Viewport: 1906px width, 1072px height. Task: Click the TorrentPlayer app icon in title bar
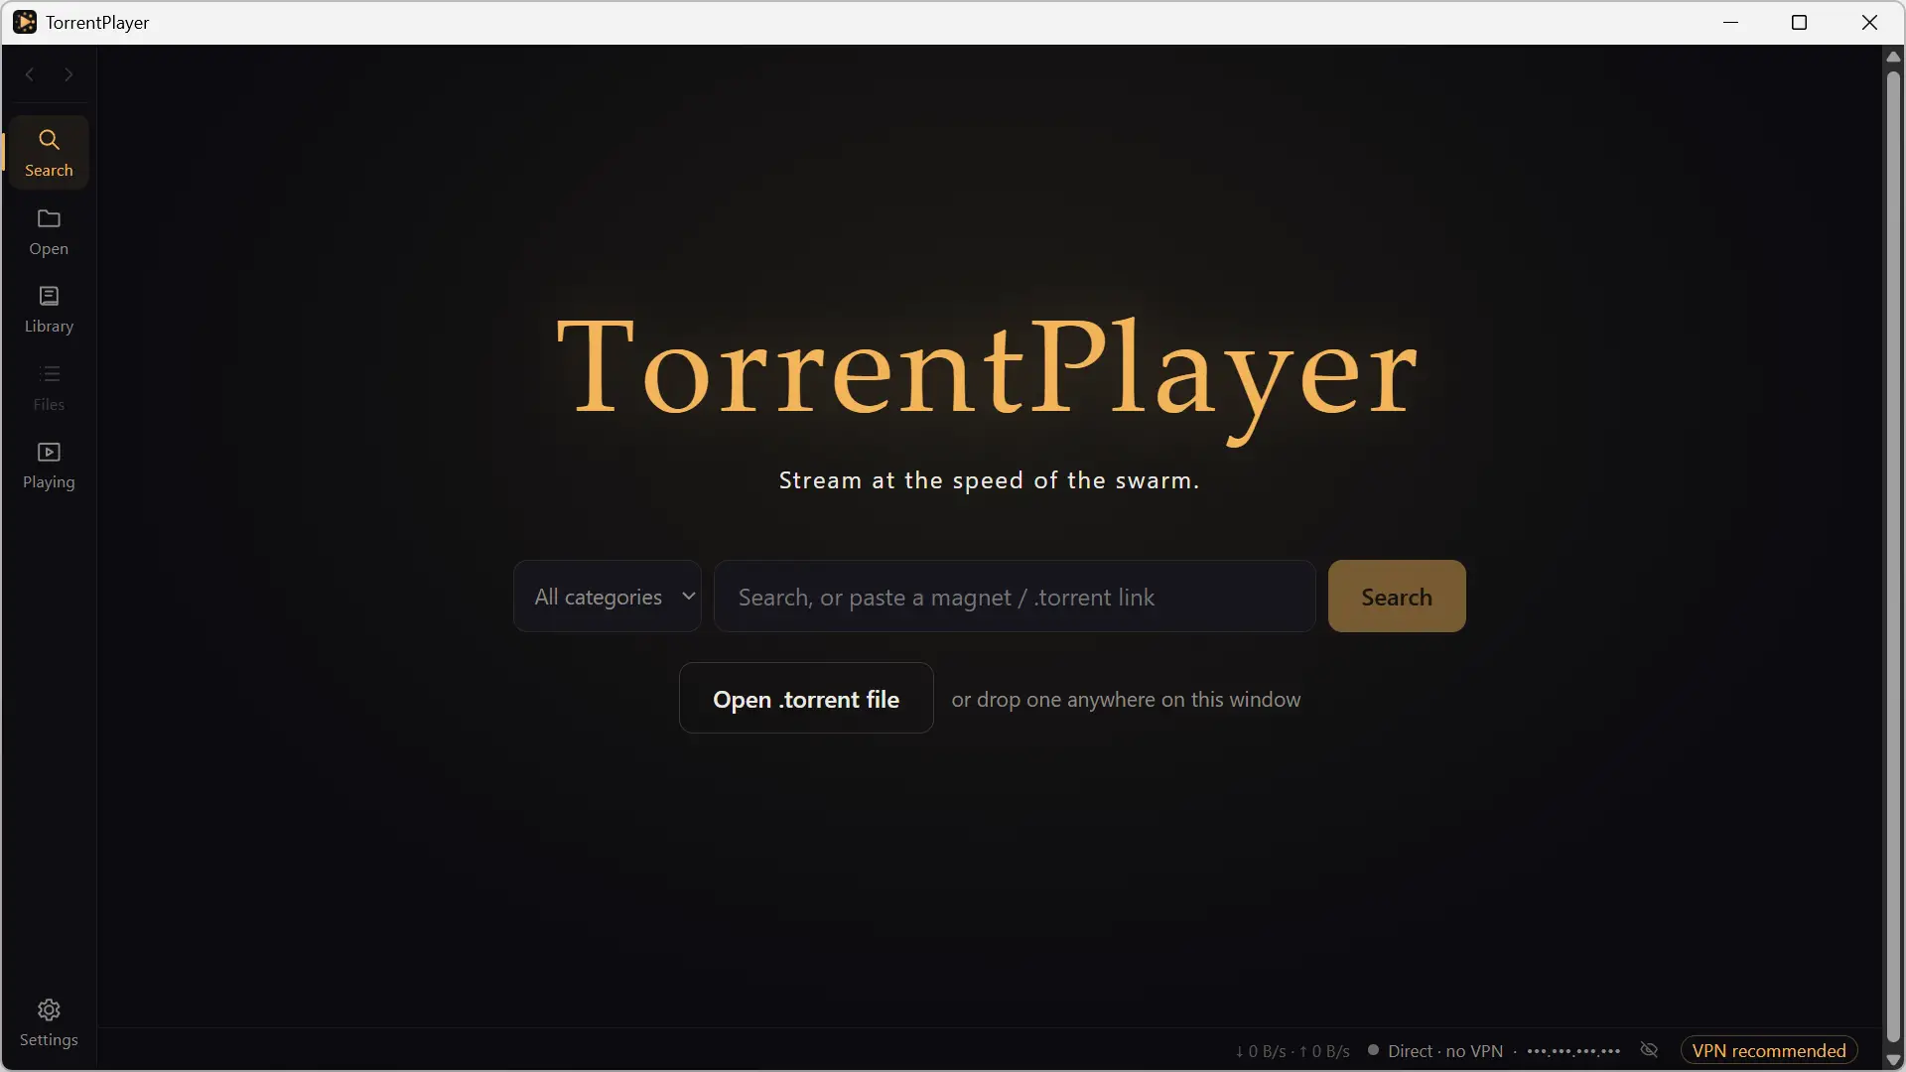[x=25, y=22]
